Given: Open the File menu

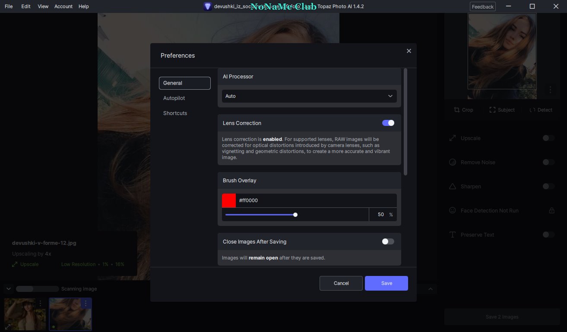Looking at the screenshot, I should pos(9,6).
